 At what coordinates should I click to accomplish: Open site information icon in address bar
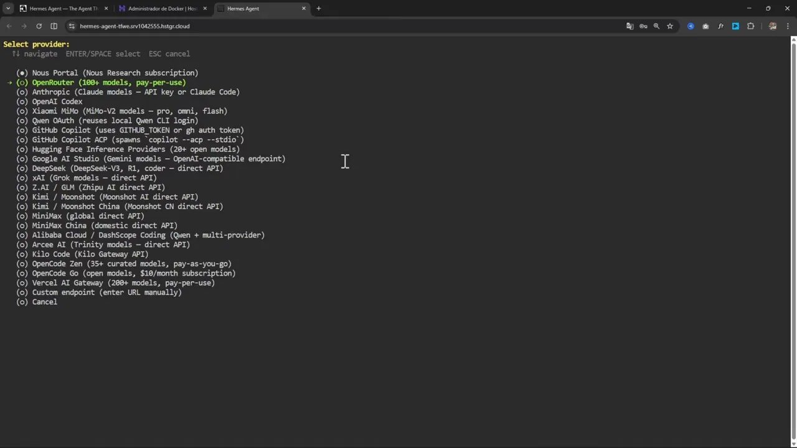[72, 26]
